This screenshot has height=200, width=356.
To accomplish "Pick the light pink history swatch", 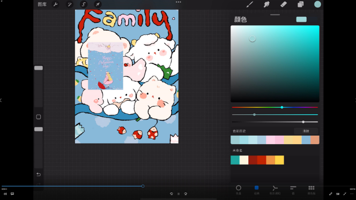I will [x=270, y=140].
